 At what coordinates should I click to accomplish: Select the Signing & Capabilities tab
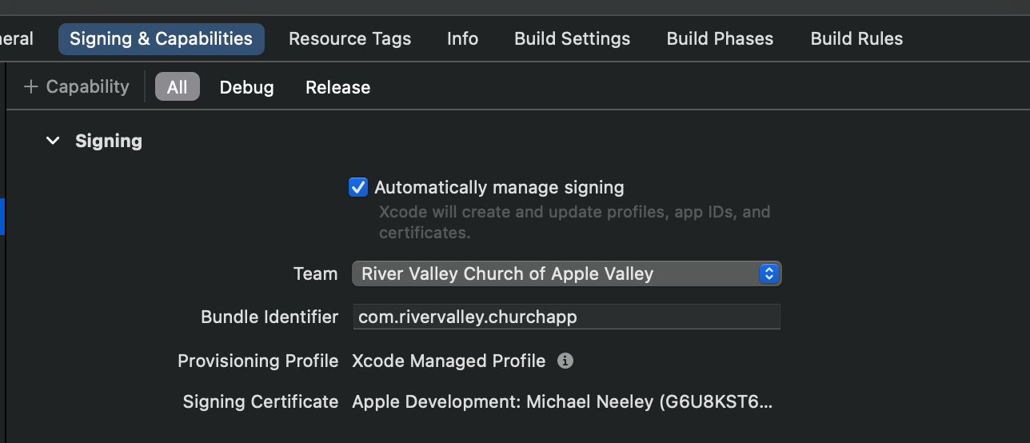tap(161, 39)
